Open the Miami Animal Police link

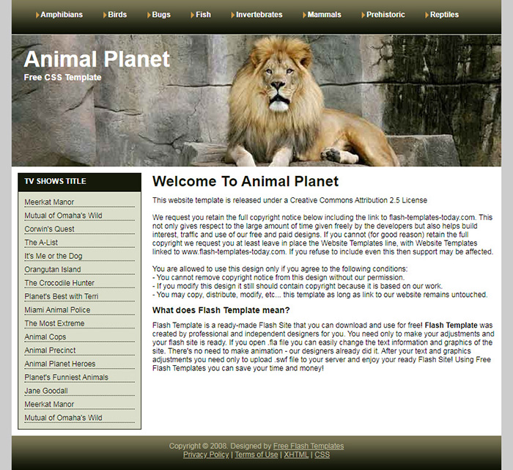(x=57, y=309)
